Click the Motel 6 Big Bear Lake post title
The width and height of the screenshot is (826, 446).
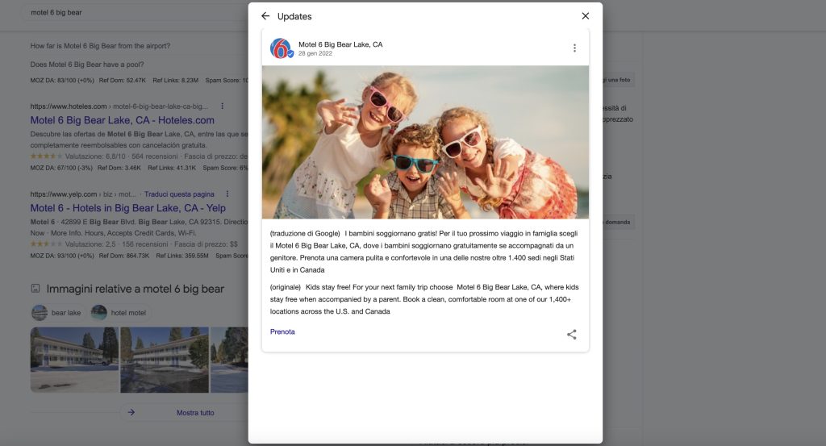340,44
